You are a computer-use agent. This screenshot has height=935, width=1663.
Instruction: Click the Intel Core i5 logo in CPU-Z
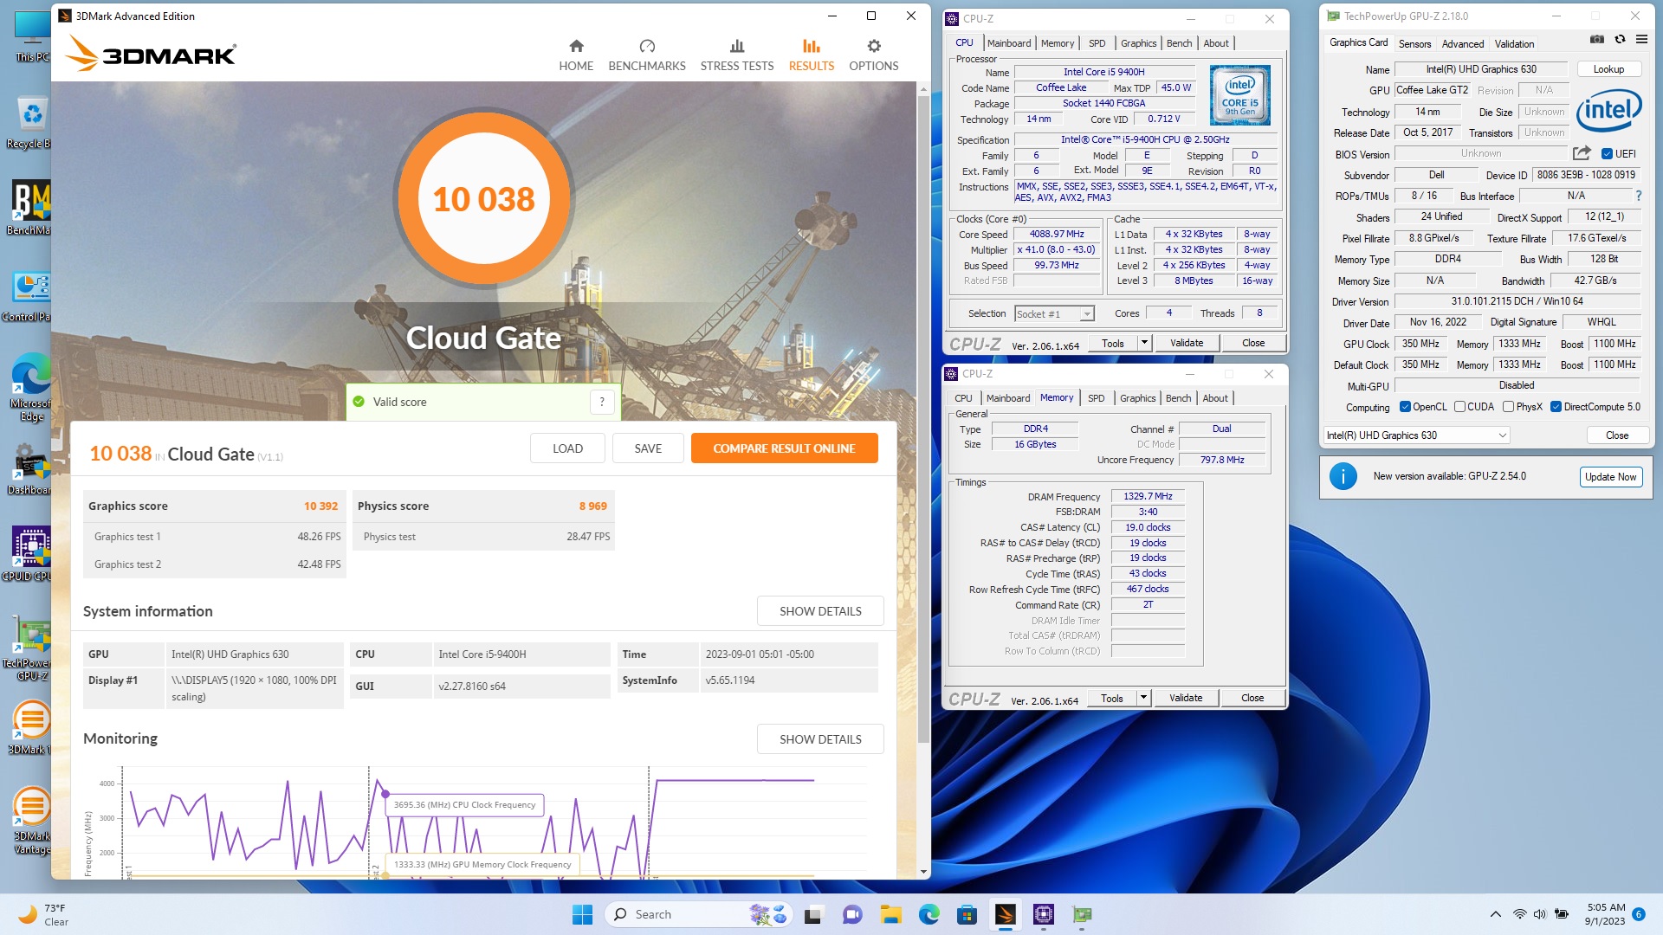tap(1239, 95)
